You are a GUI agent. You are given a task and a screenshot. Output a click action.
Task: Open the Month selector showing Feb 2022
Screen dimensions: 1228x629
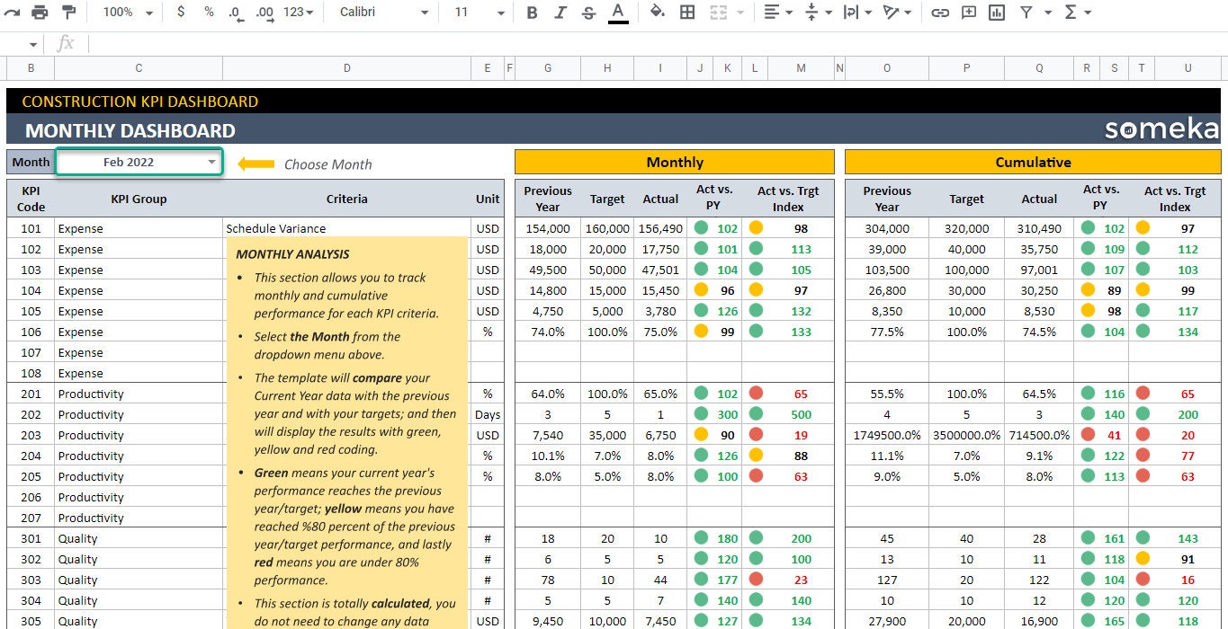tap(138, 162)
